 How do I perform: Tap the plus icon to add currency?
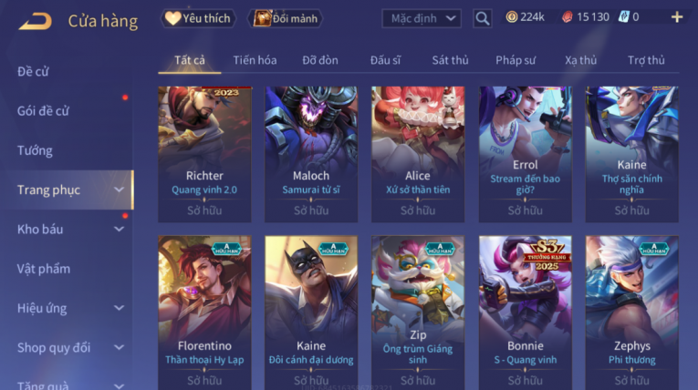677,17
